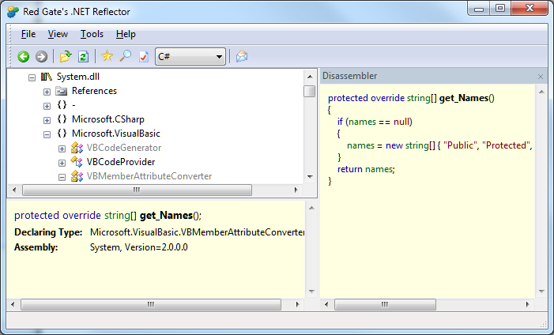Click the VBCodeProvider class icon
This screenshot has width=554, height=335.
[x=77, y=162]
